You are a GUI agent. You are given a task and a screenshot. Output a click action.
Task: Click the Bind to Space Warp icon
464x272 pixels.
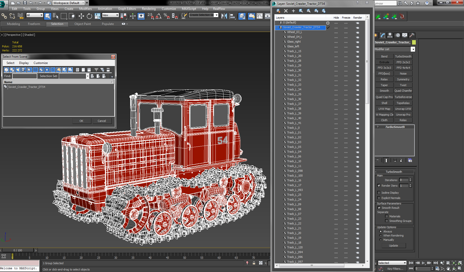[x=20, y=16]
